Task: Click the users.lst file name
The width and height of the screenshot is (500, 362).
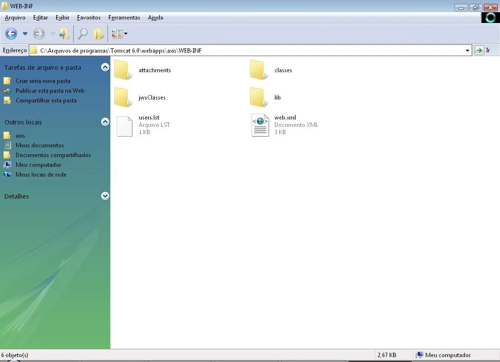Action: [x=149, y=118]
